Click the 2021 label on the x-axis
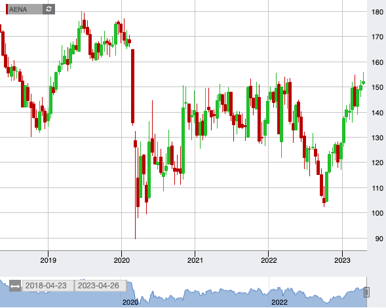 (195, 260)
